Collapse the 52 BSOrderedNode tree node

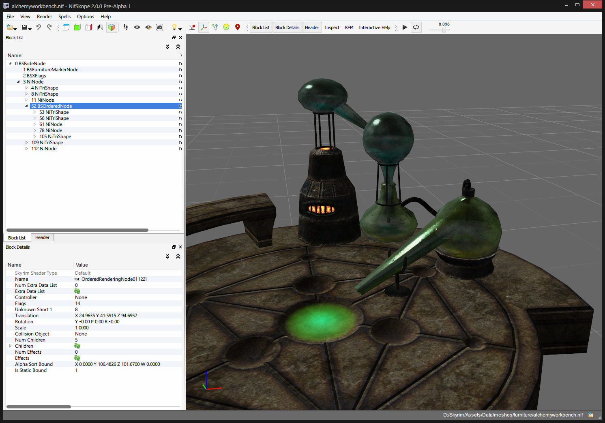point(27,106)
